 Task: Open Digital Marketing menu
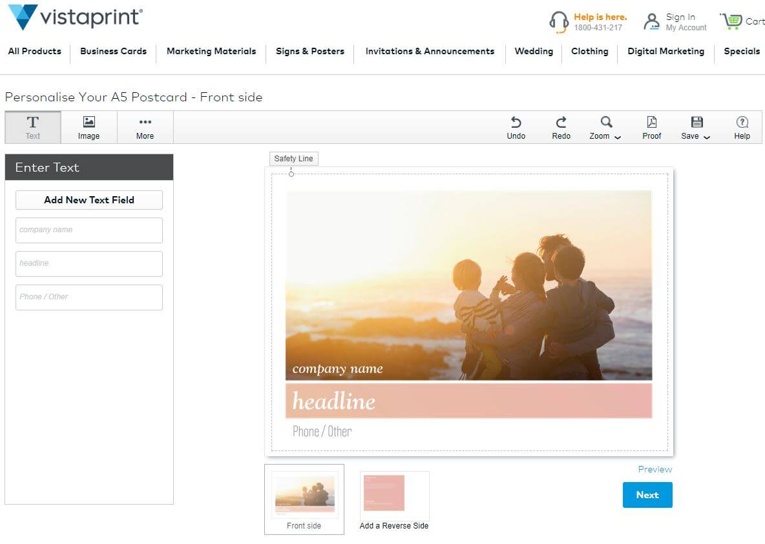[665, 51]
